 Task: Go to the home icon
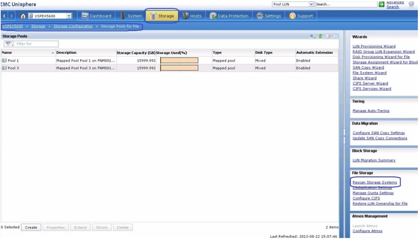point(23,16)
